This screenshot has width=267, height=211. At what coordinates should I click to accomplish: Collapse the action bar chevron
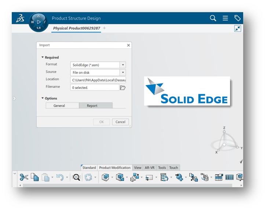click(15, 173)
